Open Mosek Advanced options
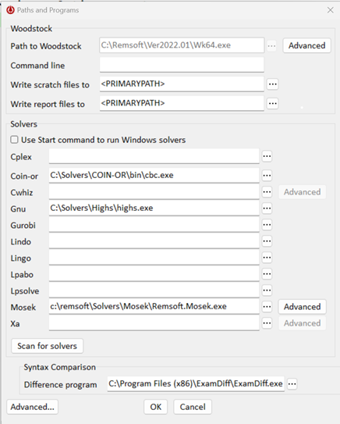 303,307
